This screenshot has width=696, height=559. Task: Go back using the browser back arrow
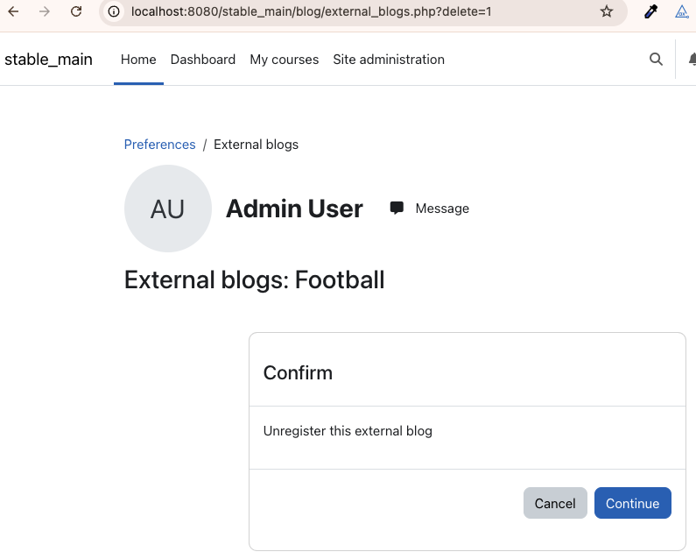coord(13,11)
